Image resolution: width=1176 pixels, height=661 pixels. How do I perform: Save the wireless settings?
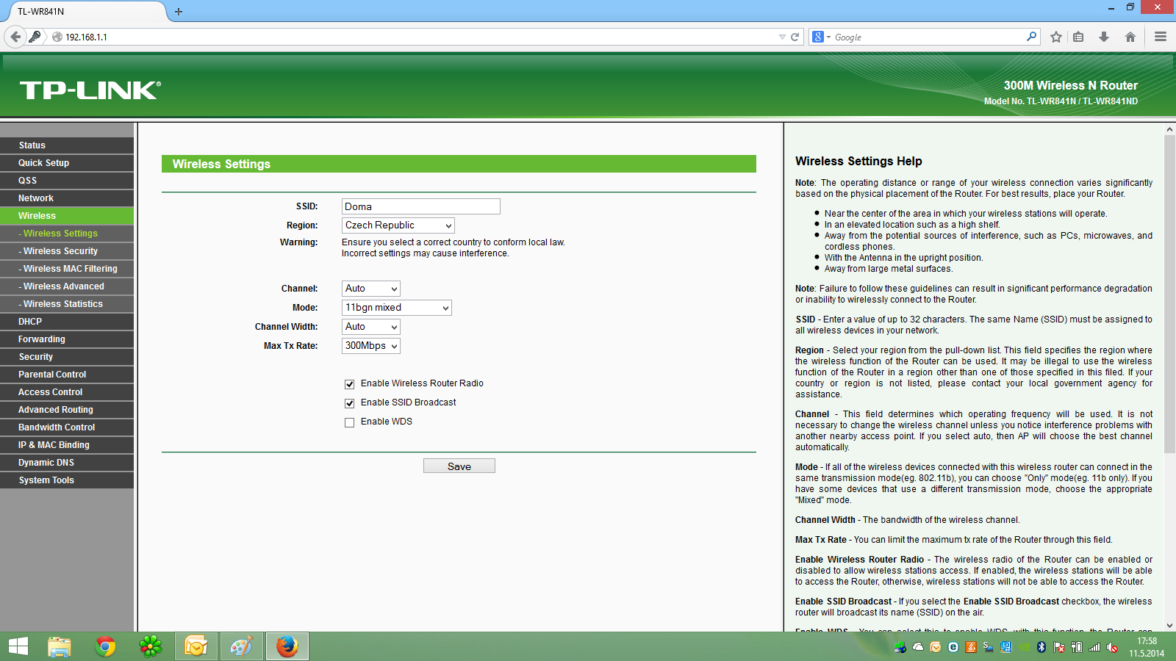(459, 466)
